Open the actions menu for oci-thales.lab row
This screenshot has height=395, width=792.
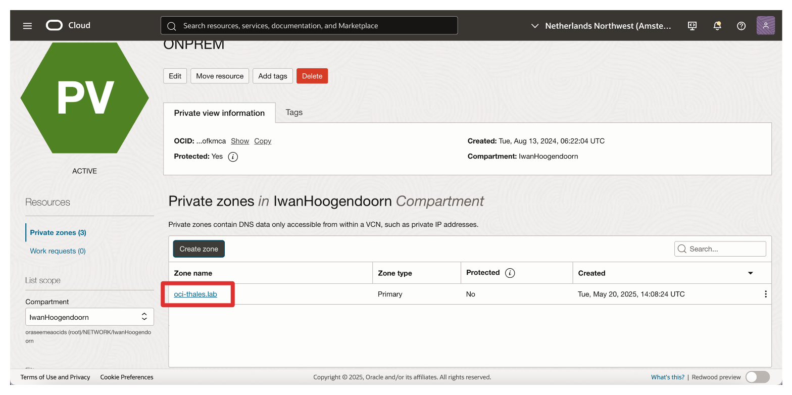pyautogui.click(x=765, y=294)
